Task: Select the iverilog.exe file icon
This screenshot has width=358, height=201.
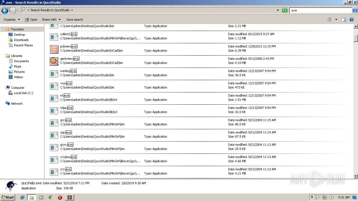Action: 54,74
